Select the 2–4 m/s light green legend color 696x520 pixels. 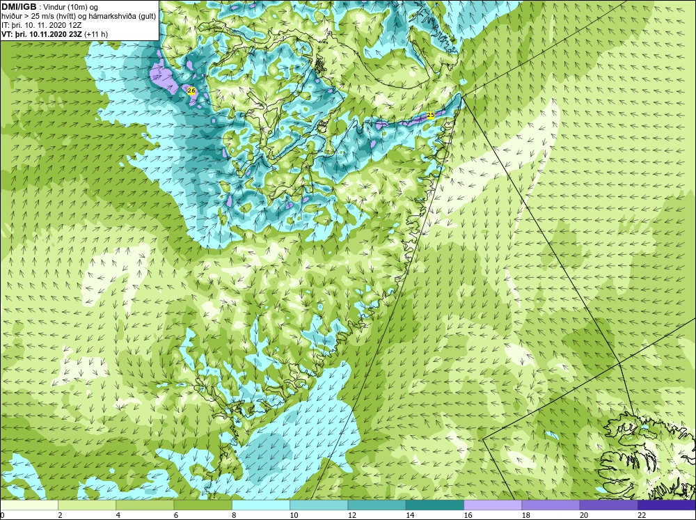coord(87,505)
